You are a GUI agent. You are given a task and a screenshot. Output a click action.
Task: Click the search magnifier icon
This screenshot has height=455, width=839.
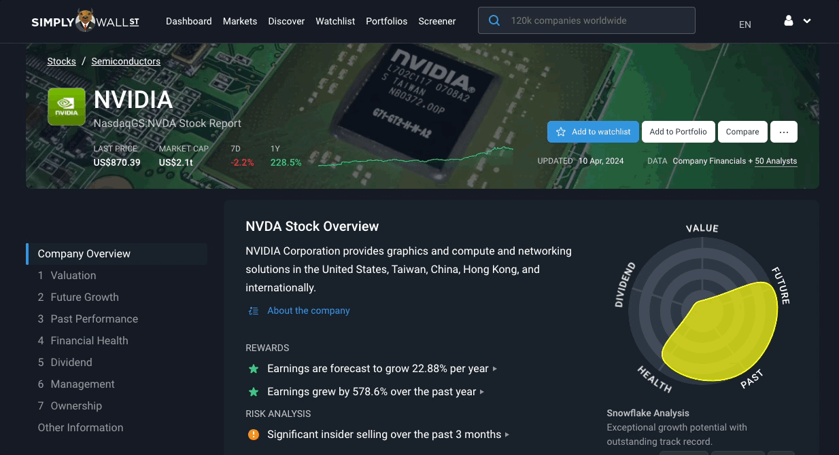495,20
